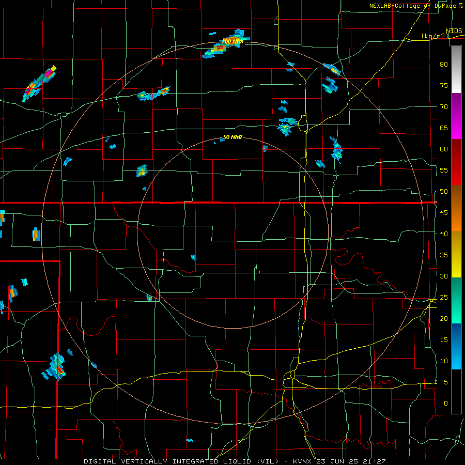Click the "55" scale value
This screenshot has height=465, width=465.
click(x=444, y=170)
